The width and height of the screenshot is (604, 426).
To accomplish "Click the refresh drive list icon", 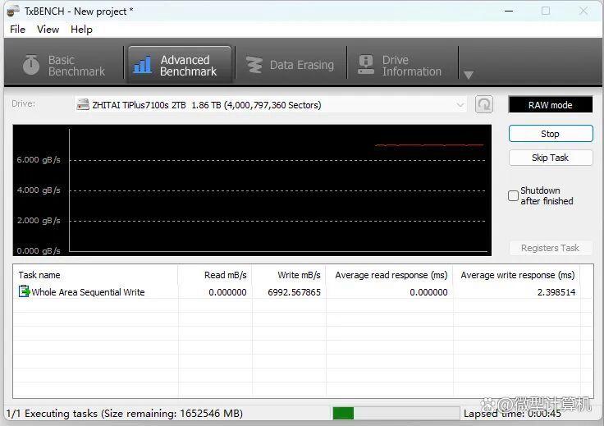I will point(484,104).
